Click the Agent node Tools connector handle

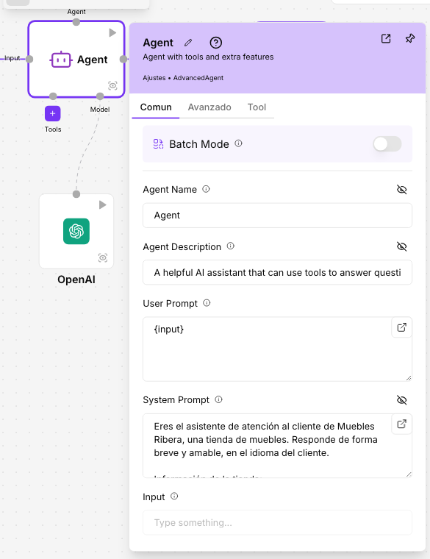point(53,96)
